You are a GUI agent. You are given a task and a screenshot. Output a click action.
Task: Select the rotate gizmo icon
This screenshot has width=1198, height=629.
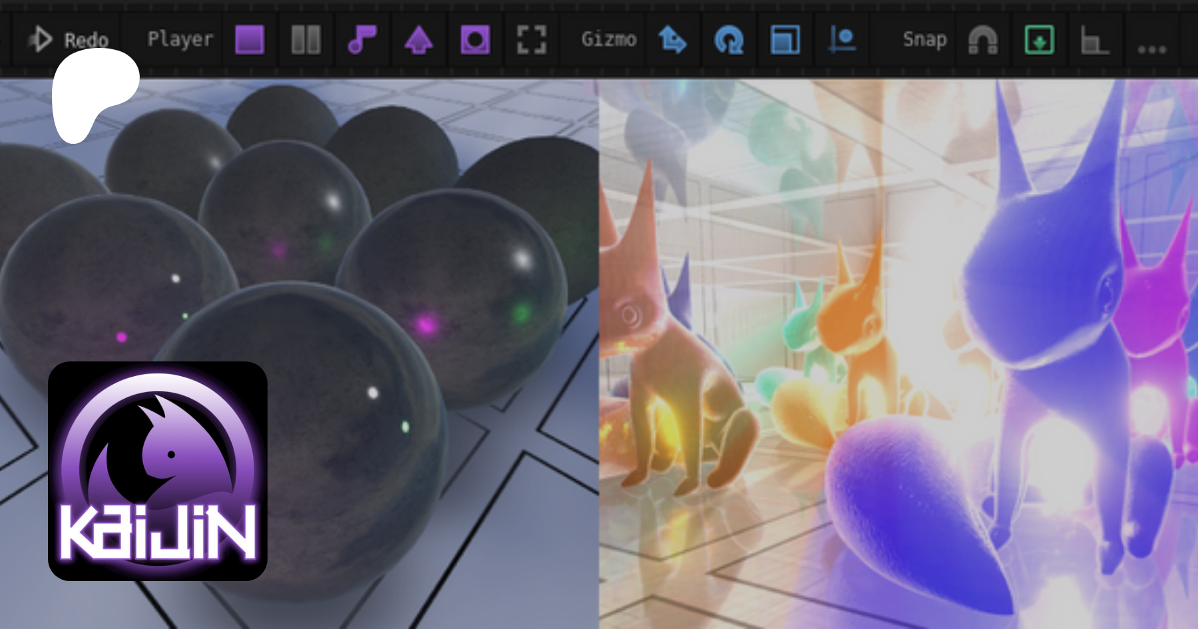pos(729,40)
